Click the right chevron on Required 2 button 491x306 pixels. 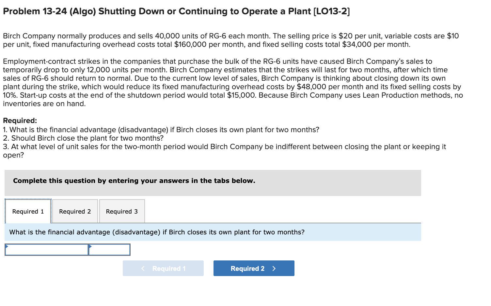point(274,268)
